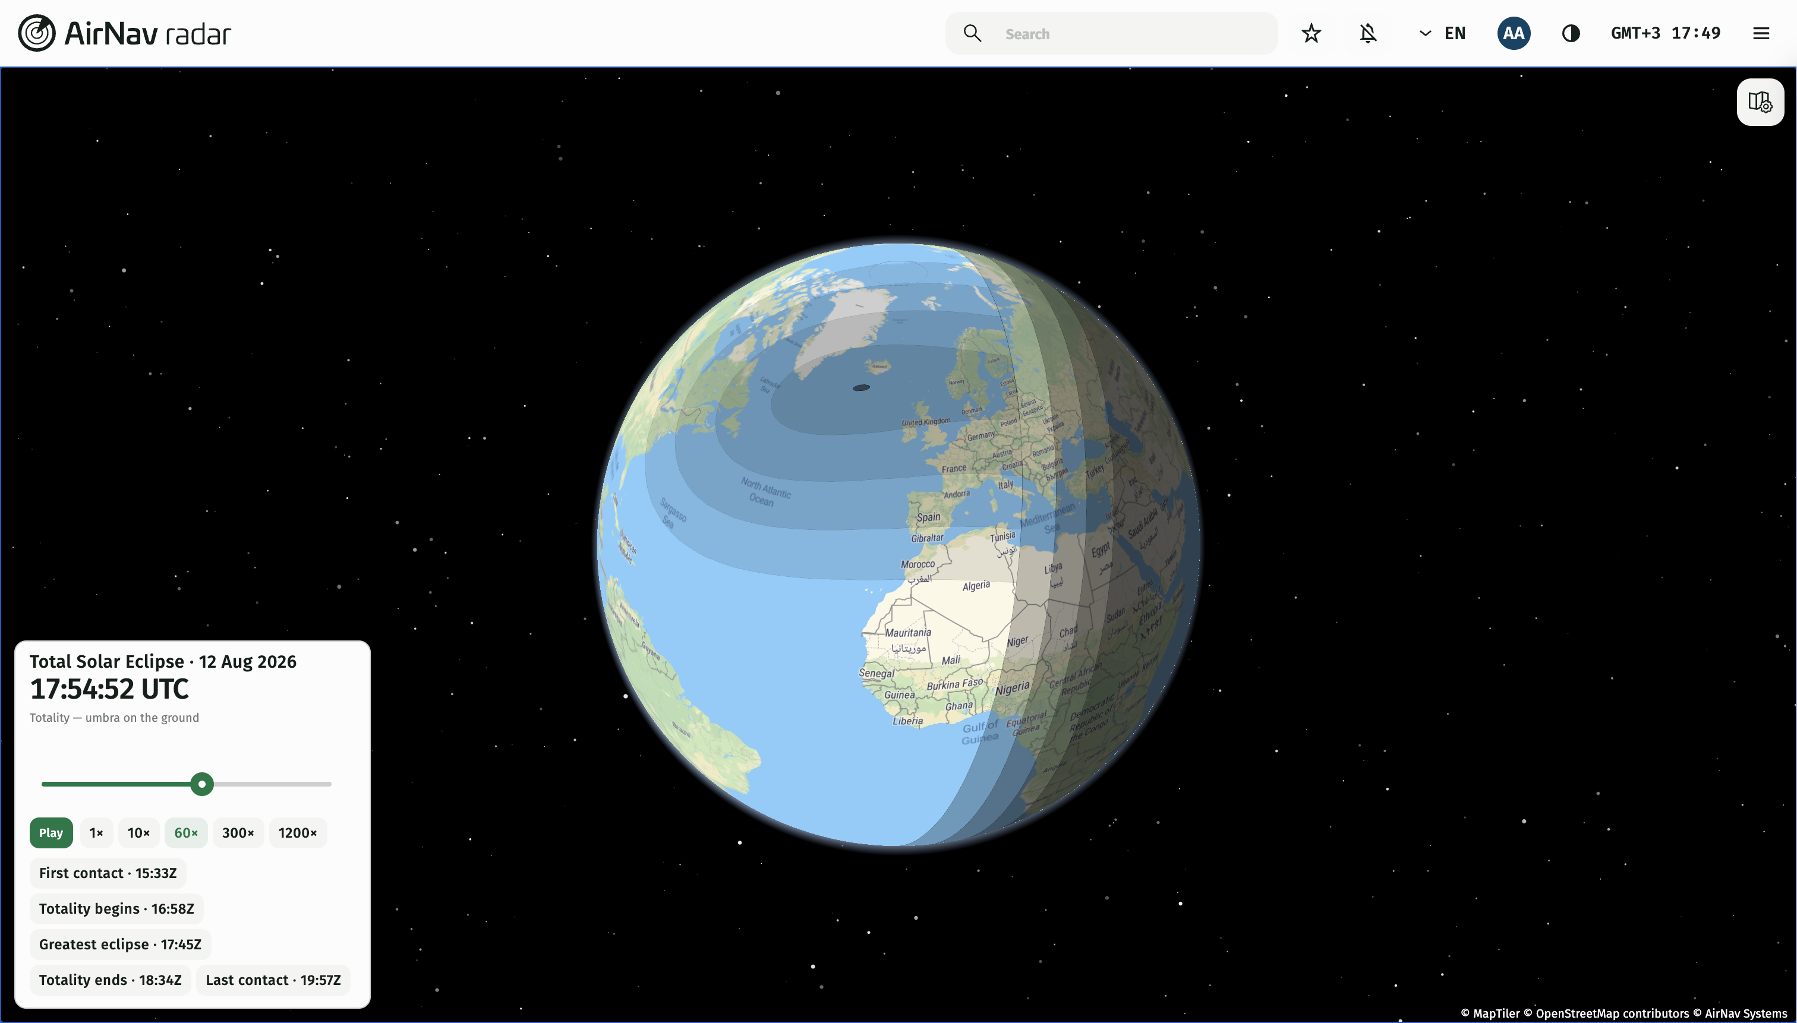The height and width of the screenshot is (1023, 1797).
Task: Click the Algeria label on globe
Action: (976, 586)
